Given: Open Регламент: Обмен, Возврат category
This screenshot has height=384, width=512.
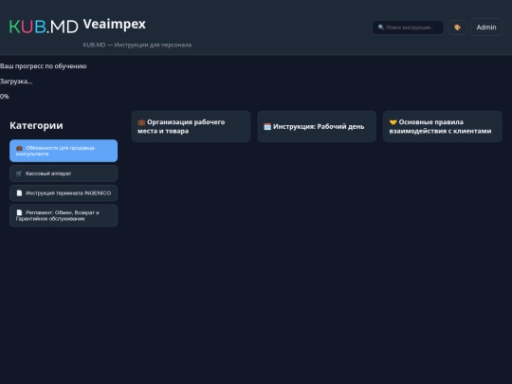Looking at the screenshot, I should [64, 215].
